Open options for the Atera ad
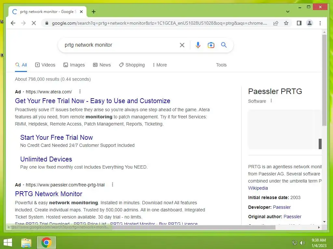Viewport: 333px width, 249px height. [80, 91]
